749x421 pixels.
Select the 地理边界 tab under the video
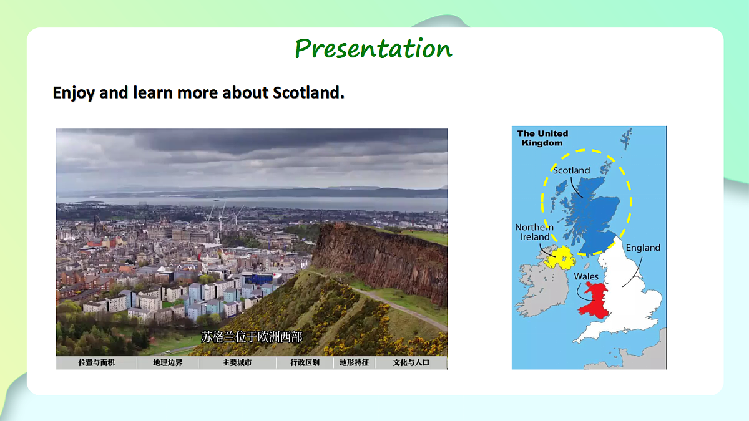coord(168,362)
